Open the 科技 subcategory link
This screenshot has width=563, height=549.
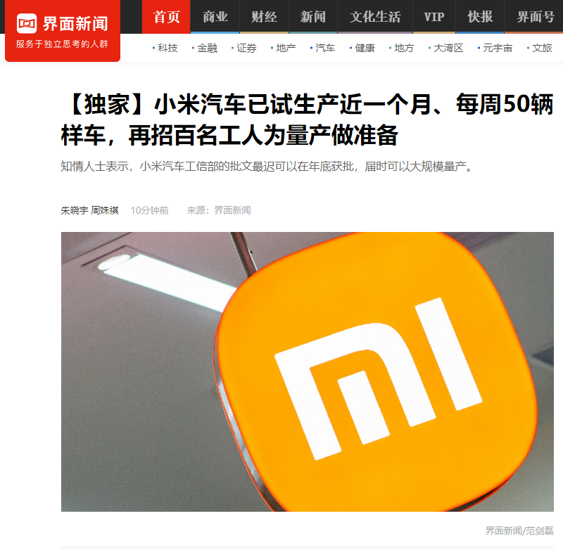pyautogui.click(x=167, y=48)
